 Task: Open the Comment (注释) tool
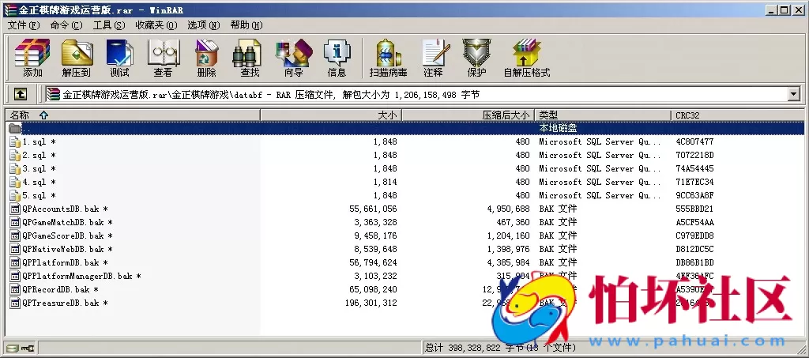tap(434, 58)
